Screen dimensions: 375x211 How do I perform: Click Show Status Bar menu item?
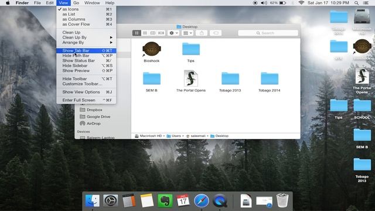[x=86, y=60]
